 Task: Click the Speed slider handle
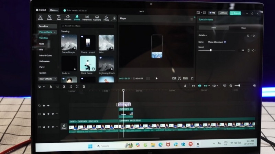tap(211, 50)
